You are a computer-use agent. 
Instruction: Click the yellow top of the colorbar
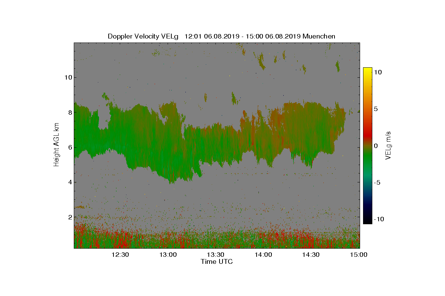pyautogui.click(x=367, y=71)
